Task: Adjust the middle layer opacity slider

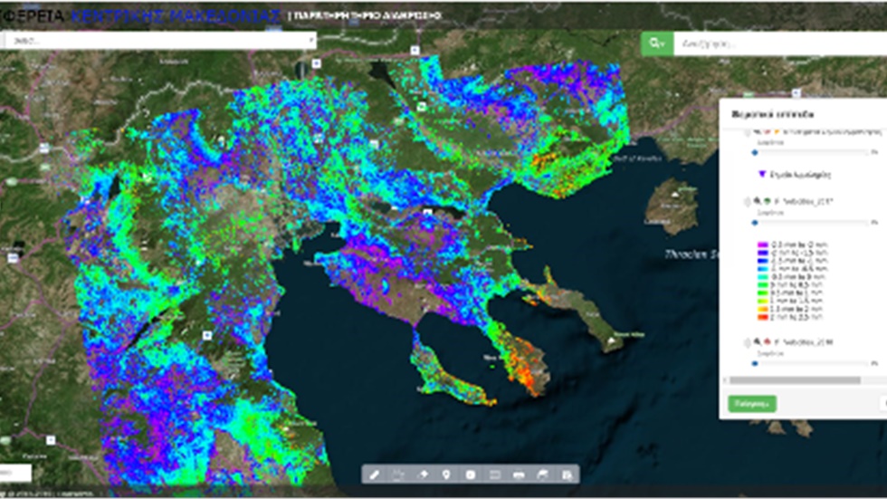Action: click(x=757, y=221)
